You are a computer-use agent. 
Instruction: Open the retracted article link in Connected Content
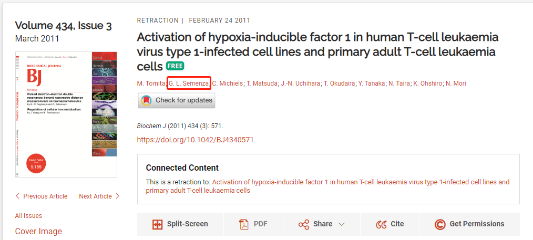[x=327, y=186]
